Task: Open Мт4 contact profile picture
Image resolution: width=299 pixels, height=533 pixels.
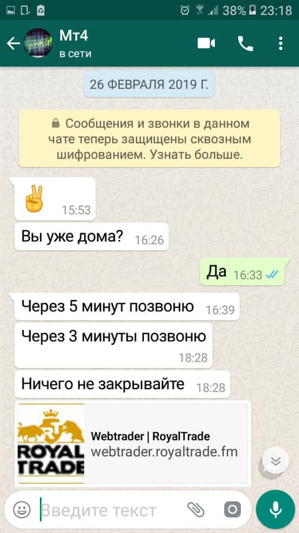Action: (38, 43)
